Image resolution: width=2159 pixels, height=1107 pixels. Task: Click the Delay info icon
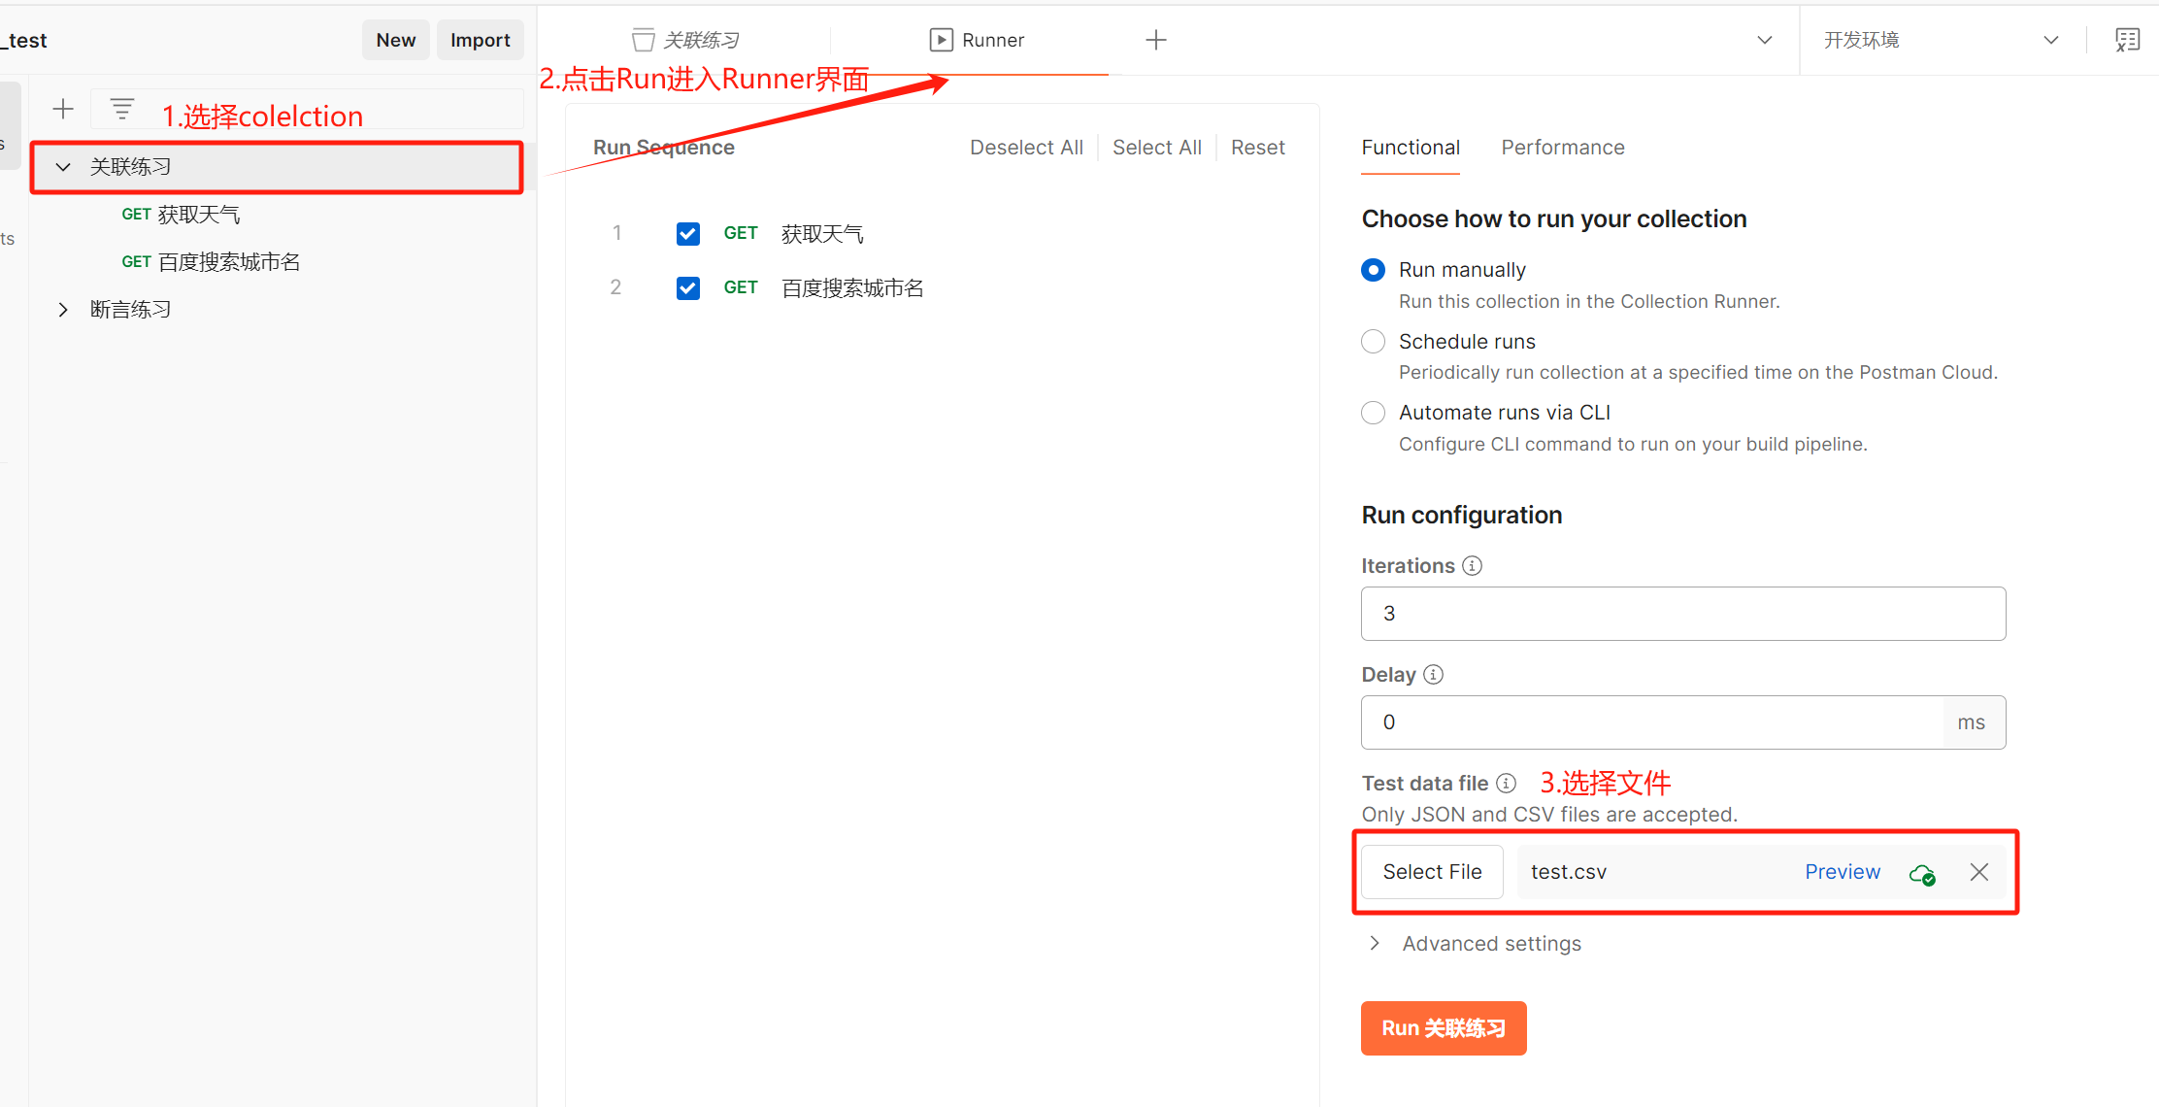point(1433,675)
